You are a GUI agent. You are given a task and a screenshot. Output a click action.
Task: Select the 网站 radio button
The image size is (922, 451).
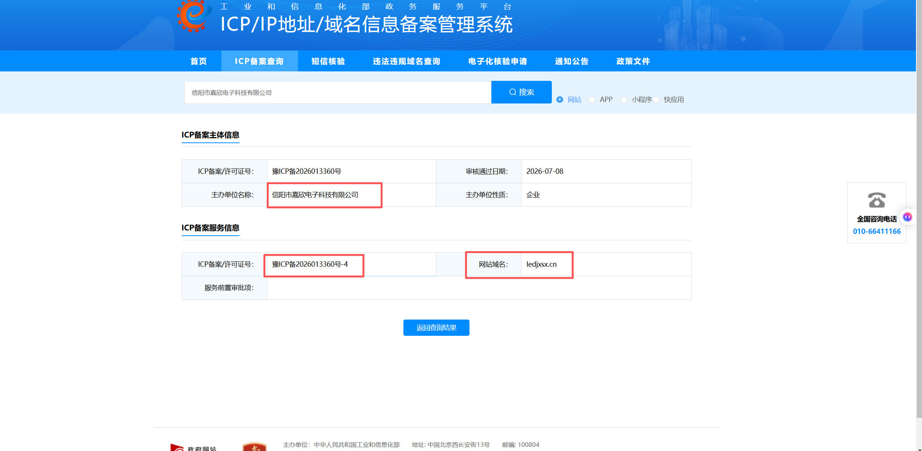pyautogui.click(x=560, y=99)
